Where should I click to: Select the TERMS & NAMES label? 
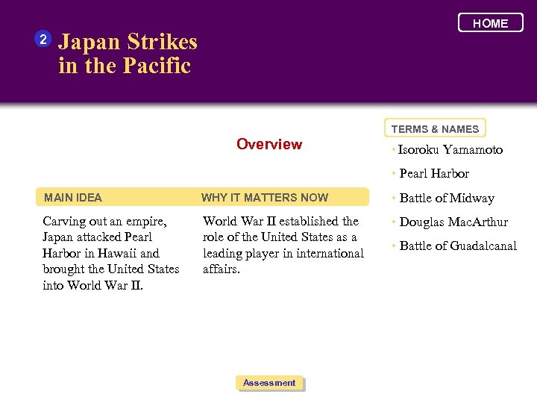point(436,129)
